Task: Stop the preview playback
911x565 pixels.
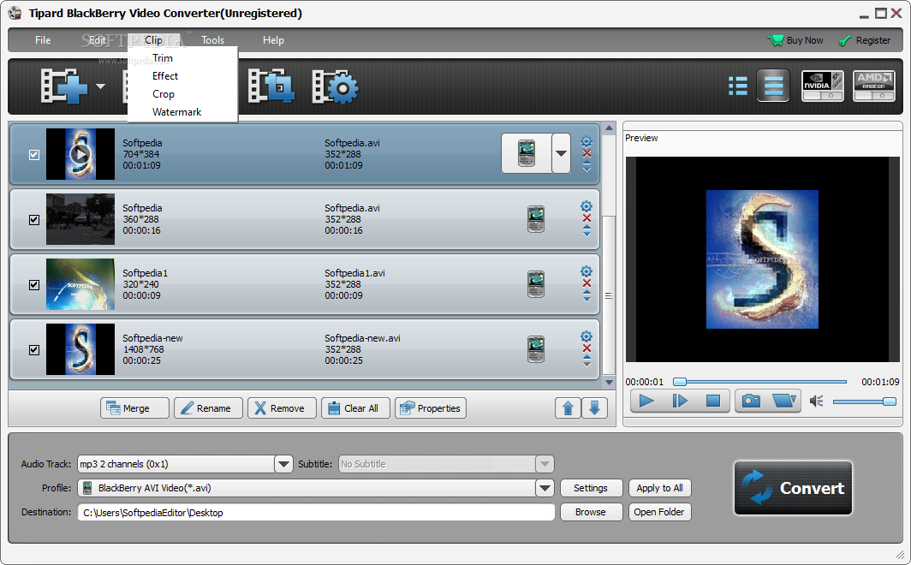Action: coord(713,401)
